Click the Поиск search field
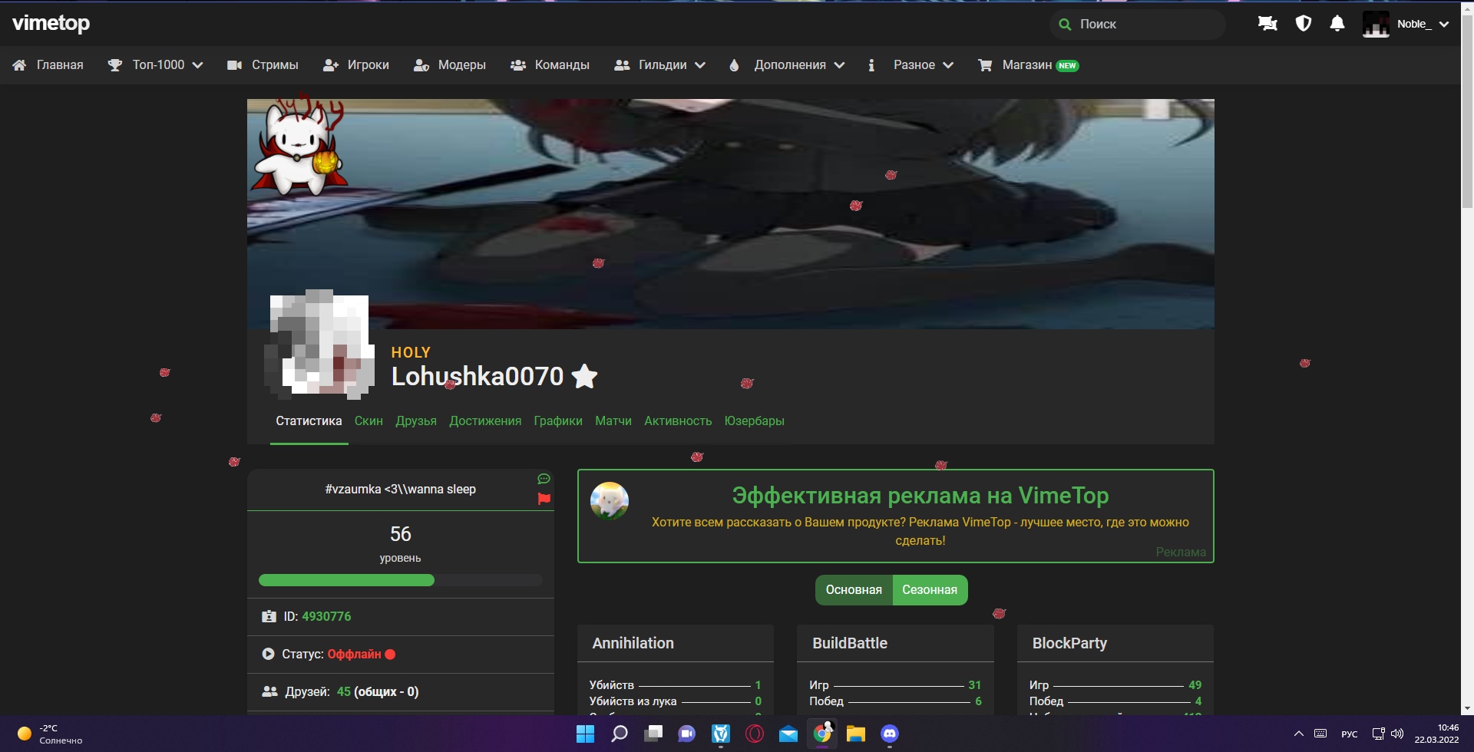 click(1144, 25)
